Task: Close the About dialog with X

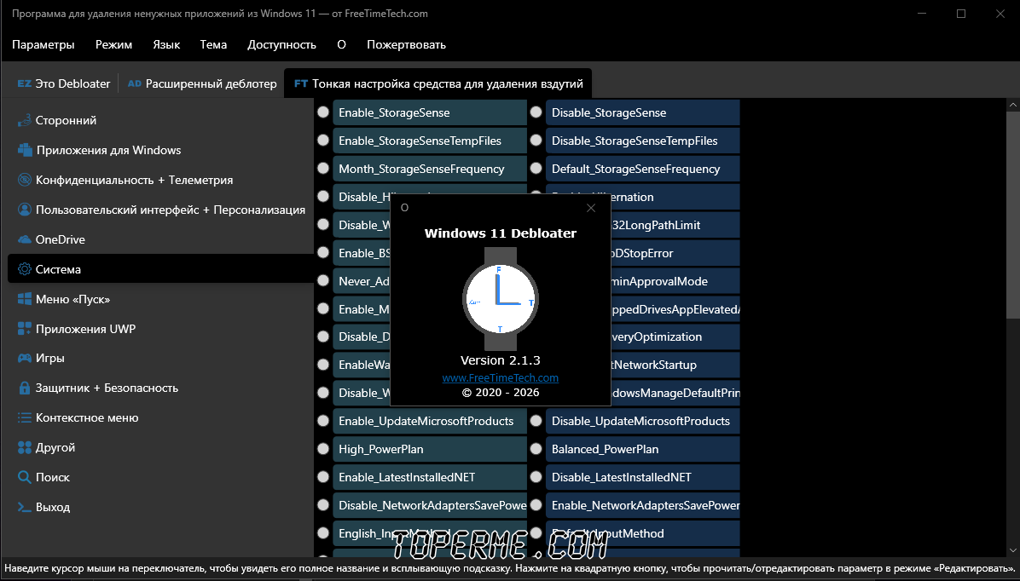Action: (x=591, y=208)
